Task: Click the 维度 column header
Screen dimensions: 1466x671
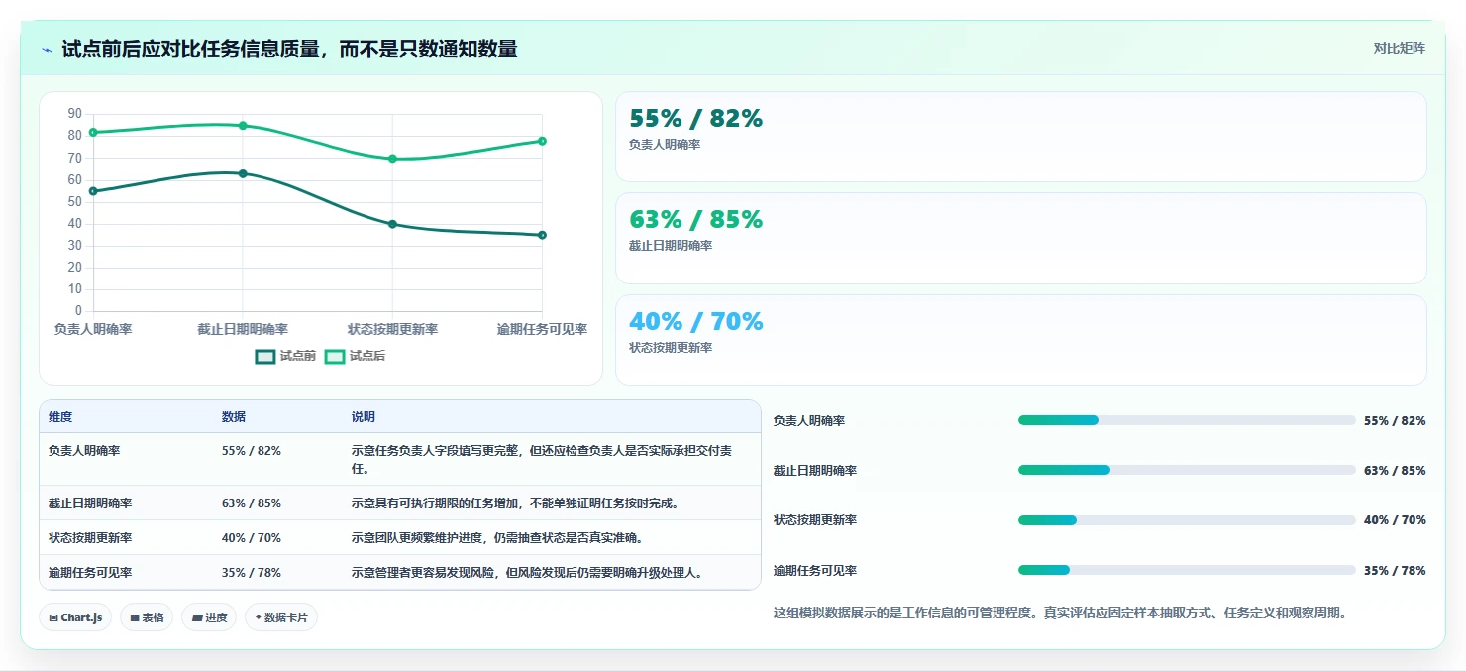Action: coord(60,417)
